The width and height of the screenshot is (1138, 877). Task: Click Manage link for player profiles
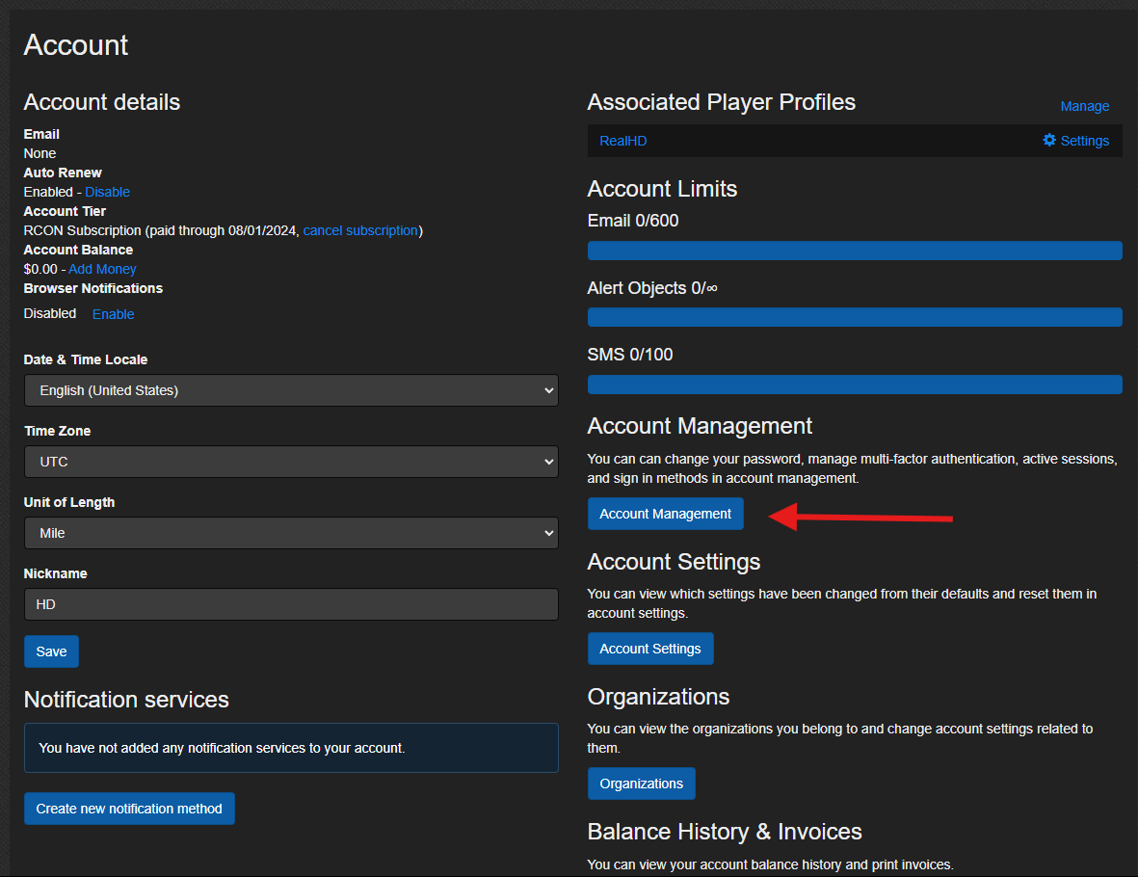point(1084,106)
